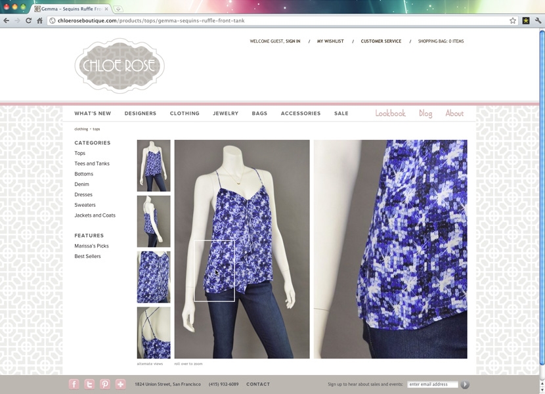The image size is (545, 394).
Task: Close the Gemma Sequins Ruffle tab
Action: 106,9
